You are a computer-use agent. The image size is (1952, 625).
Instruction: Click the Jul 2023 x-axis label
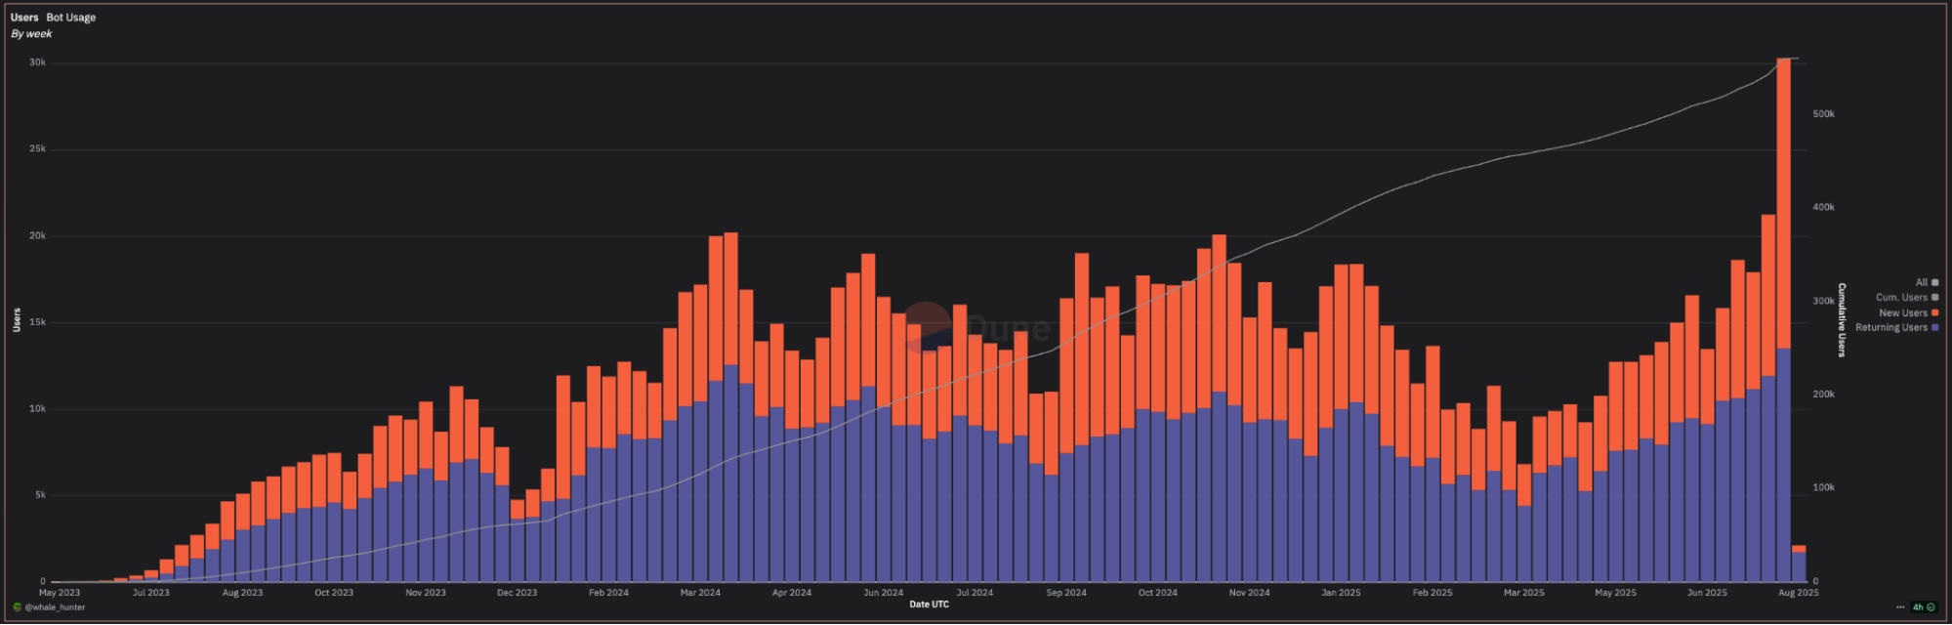151,593
